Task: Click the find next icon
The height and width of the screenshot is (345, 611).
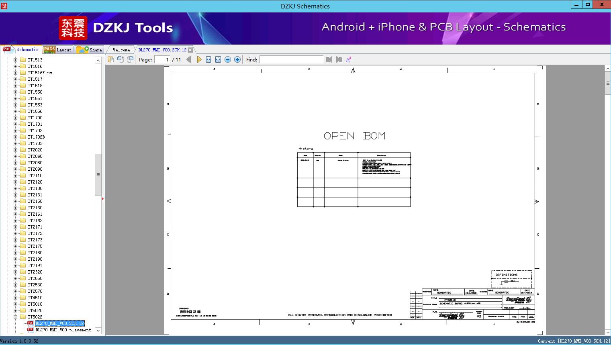Action: click(339, 59)
